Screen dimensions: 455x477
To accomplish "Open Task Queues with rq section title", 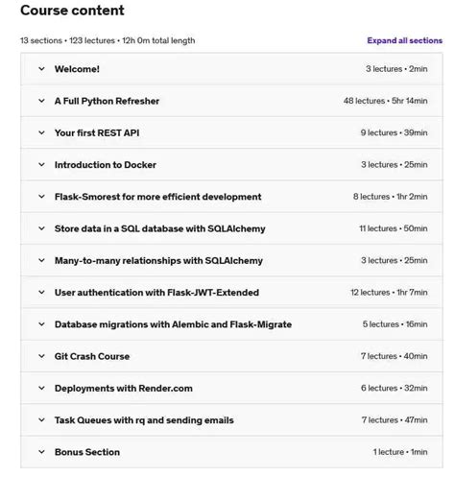I will point(144,420).
